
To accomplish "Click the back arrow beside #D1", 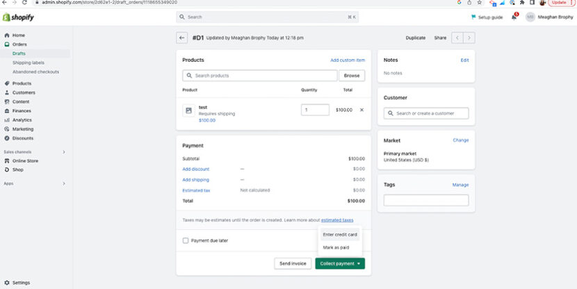I will (182, 38).
